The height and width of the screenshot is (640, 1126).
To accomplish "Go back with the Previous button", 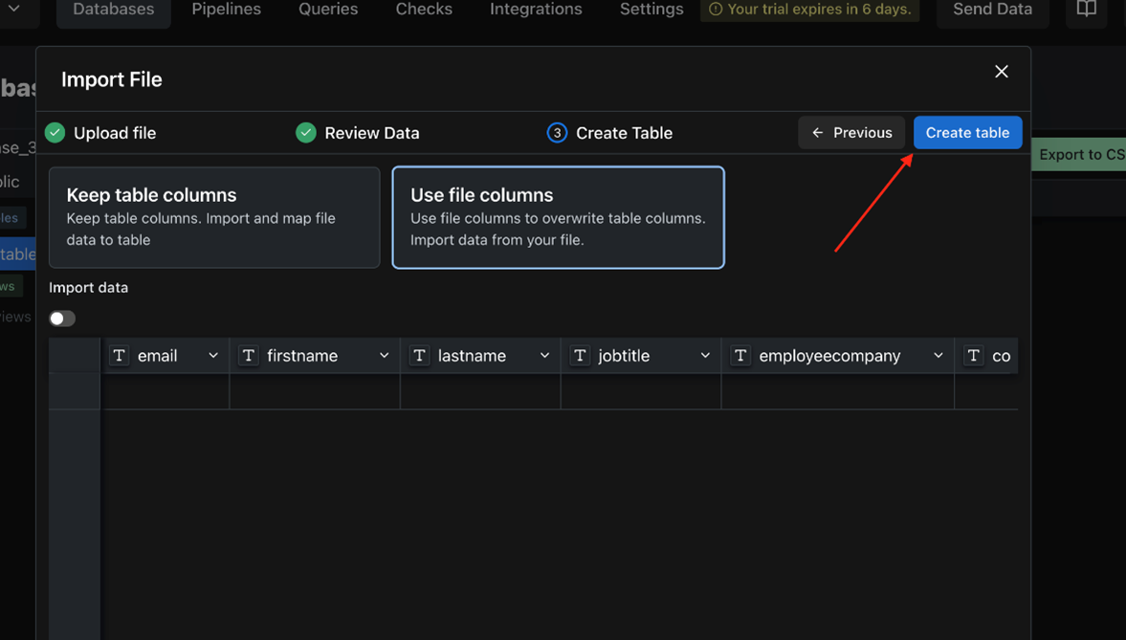I will click(x=851, y=133).
